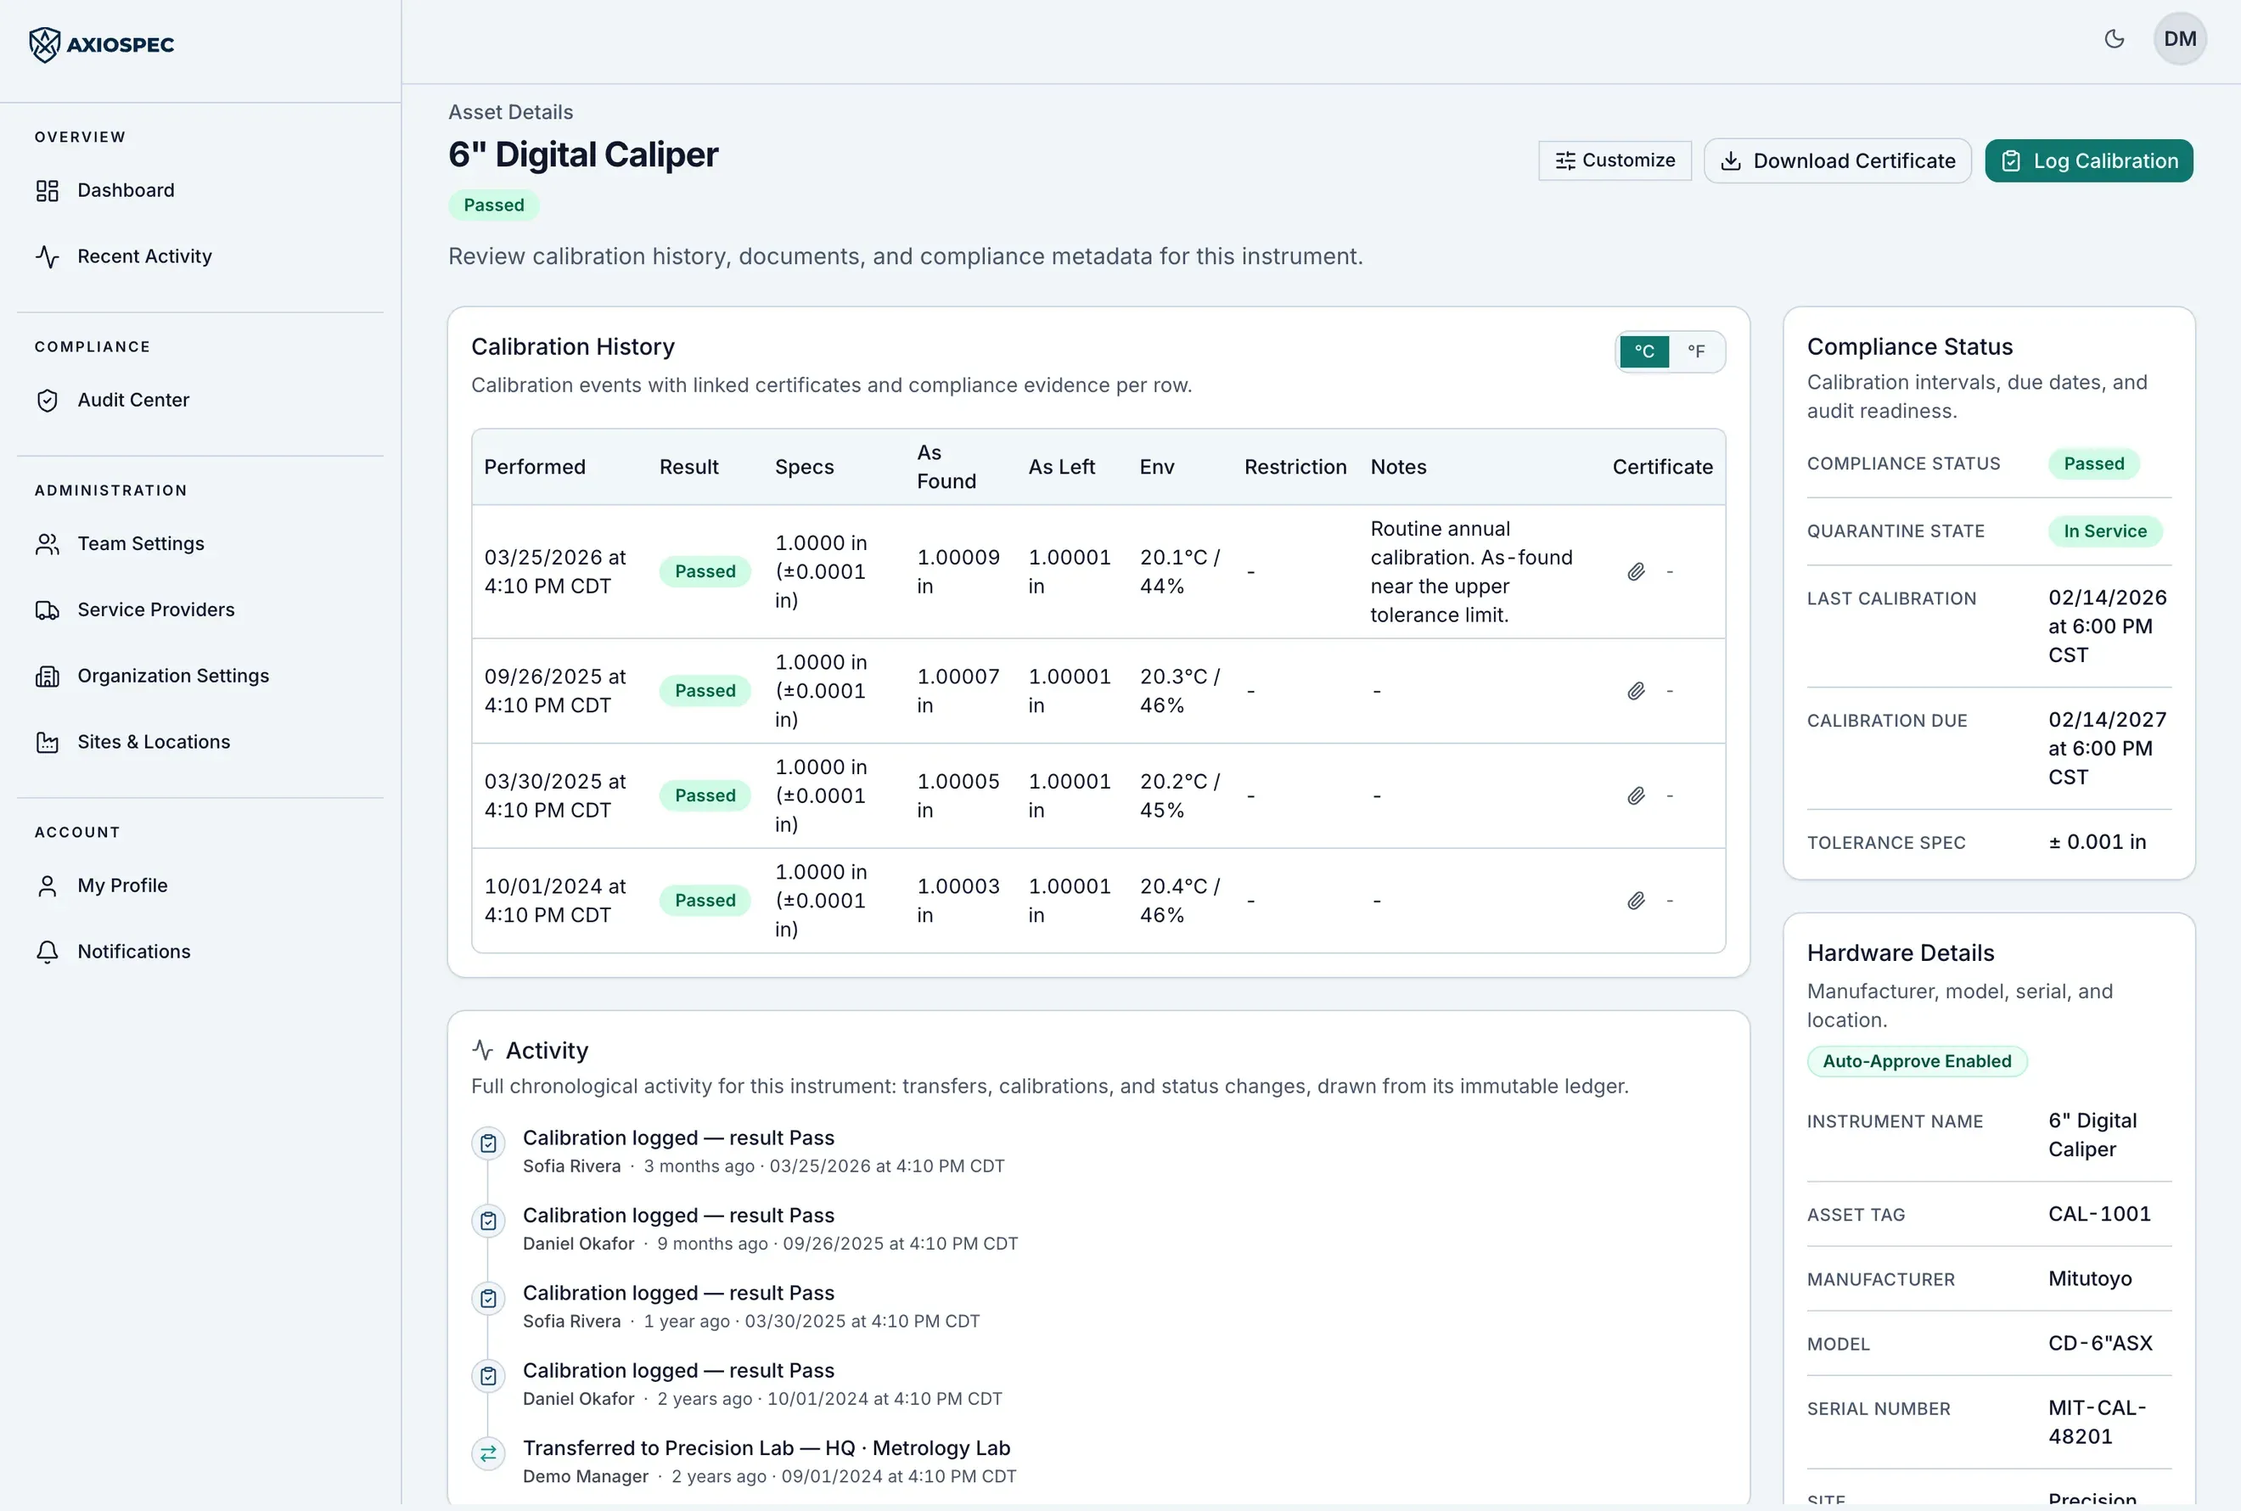Click the Customize button
The height and width of the screenshot is (1511, 2241).
pos(1615,161)
